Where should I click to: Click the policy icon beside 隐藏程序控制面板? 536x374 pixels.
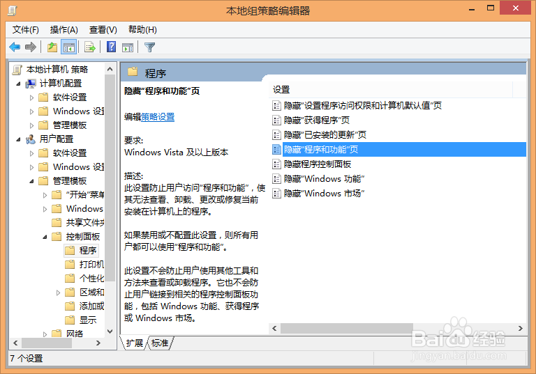point(276,164)
